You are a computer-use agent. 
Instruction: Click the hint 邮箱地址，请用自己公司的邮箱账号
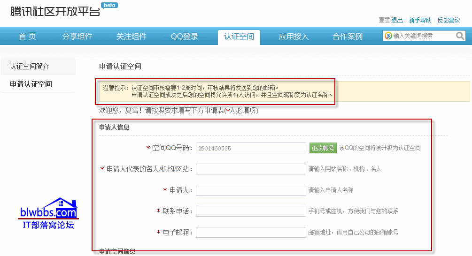coord(353,232)
